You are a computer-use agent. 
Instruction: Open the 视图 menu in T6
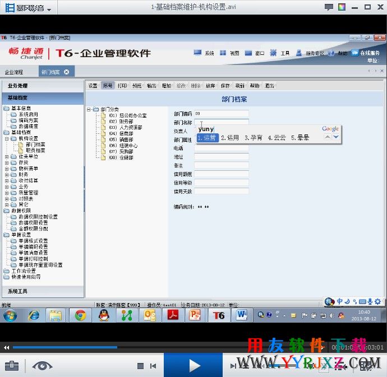point(229,53)
